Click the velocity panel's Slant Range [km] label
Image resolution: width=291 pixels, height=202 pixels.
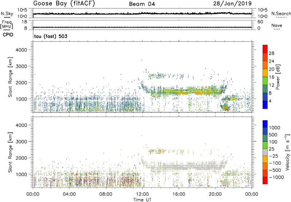10,152
